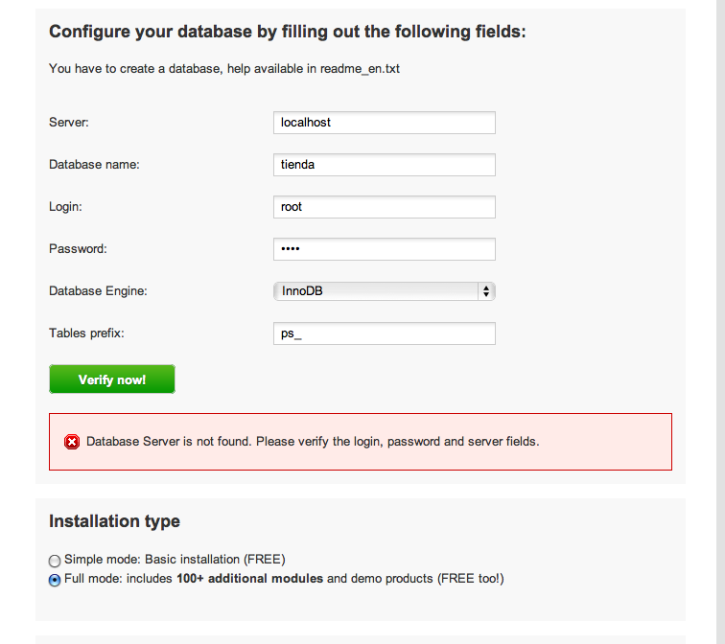Screen dimensions: 725x644
Task: Click the 'Tables prefix:' field label
Action: (86, 333)
